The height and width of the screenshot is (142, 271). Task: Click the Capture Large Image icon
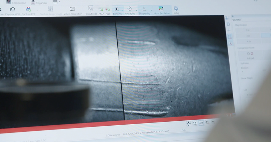point(51,9)
